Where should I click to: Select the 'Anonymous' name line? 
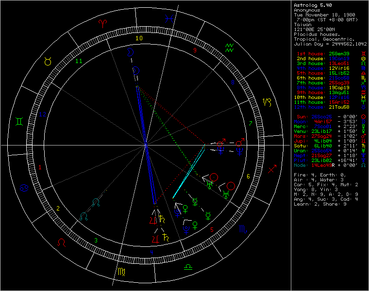pos(307,10)
